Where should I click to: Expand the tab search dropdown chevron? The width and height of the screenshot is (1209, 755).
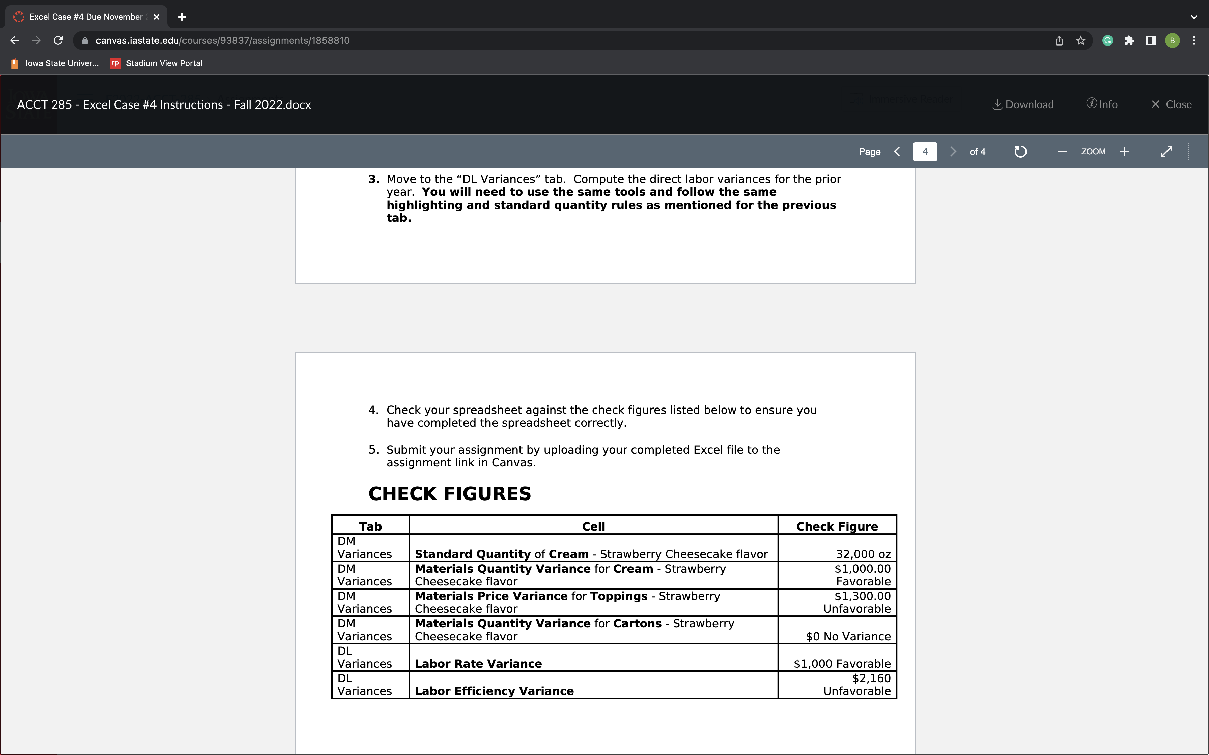(x=1193, y=17)
